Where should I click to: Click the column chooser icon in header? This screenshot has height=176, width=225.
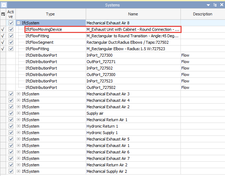click(x=3, y=14)
